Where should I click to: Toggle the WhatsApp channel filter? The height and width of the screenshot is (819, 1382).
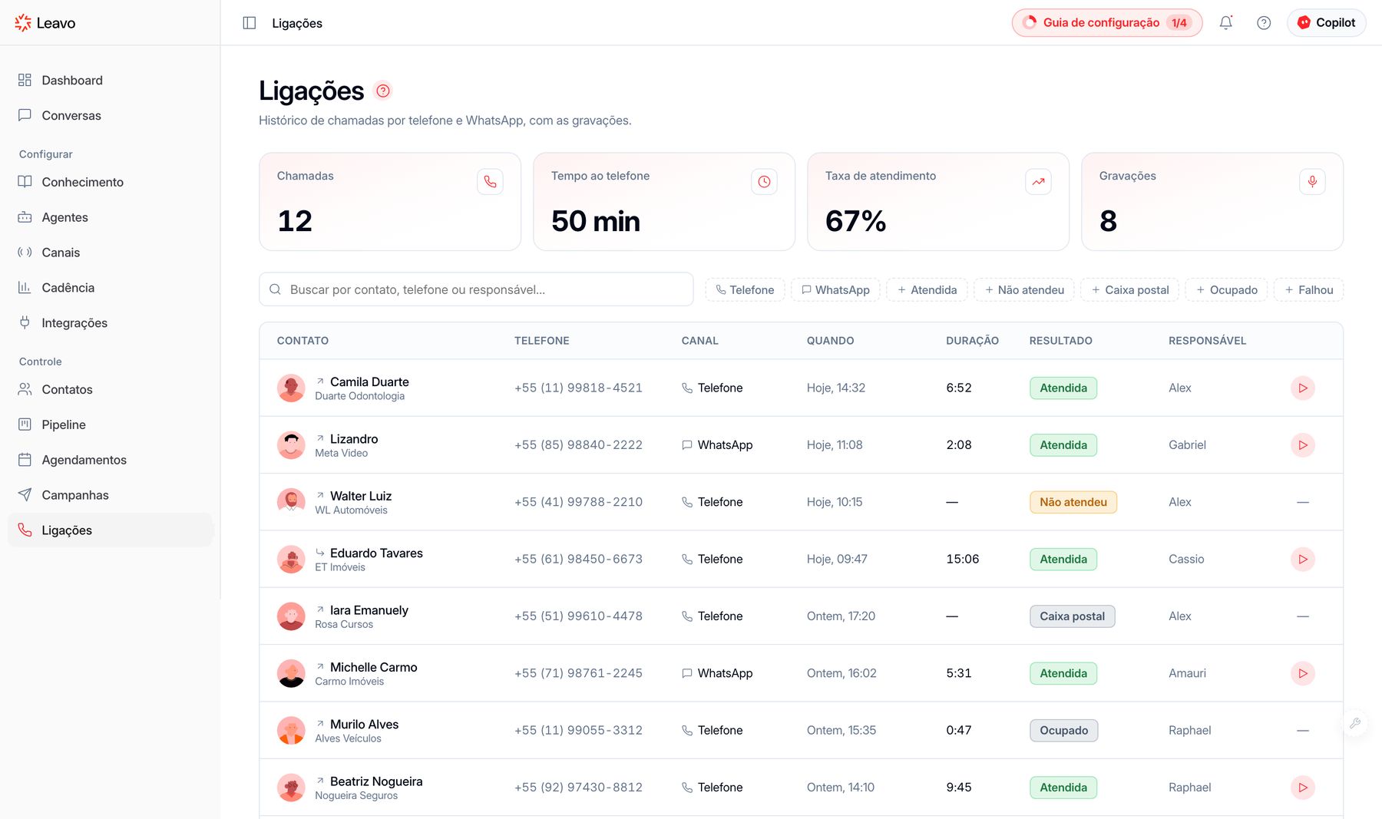click(835, 290)
